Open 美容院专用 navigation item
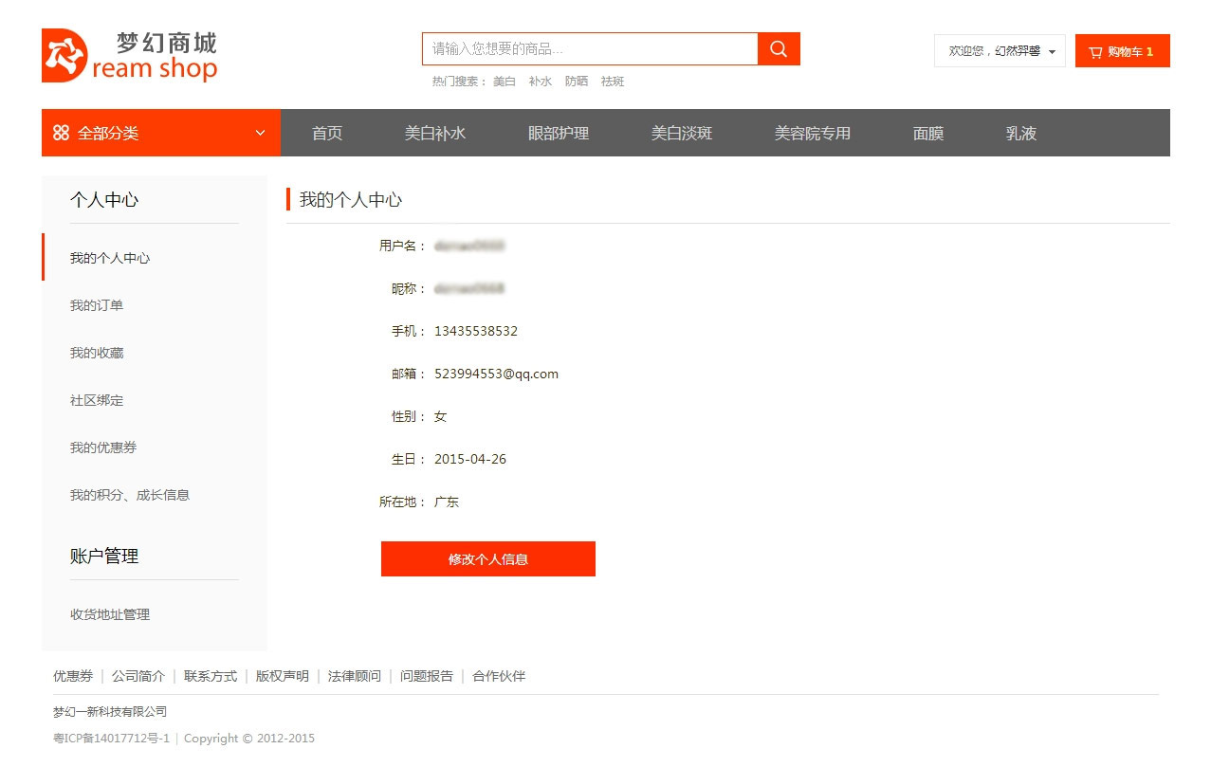 [813, 133]
